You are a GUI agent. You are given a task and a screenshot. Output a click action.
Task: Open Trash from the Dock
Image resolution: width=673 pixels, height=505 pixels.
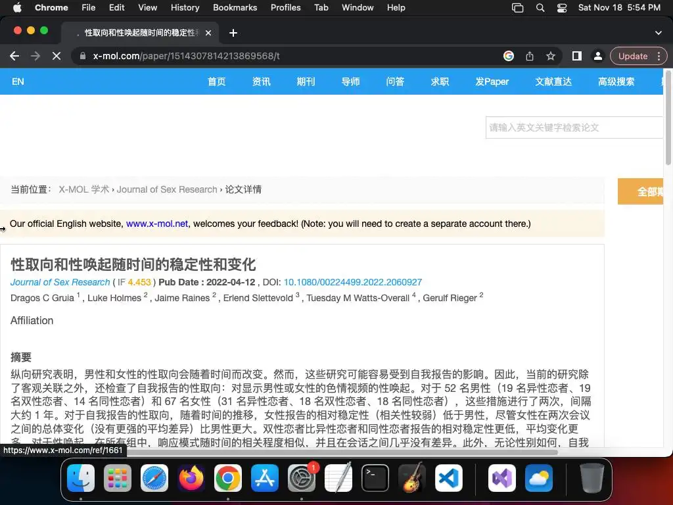click(x=592, y=478)
